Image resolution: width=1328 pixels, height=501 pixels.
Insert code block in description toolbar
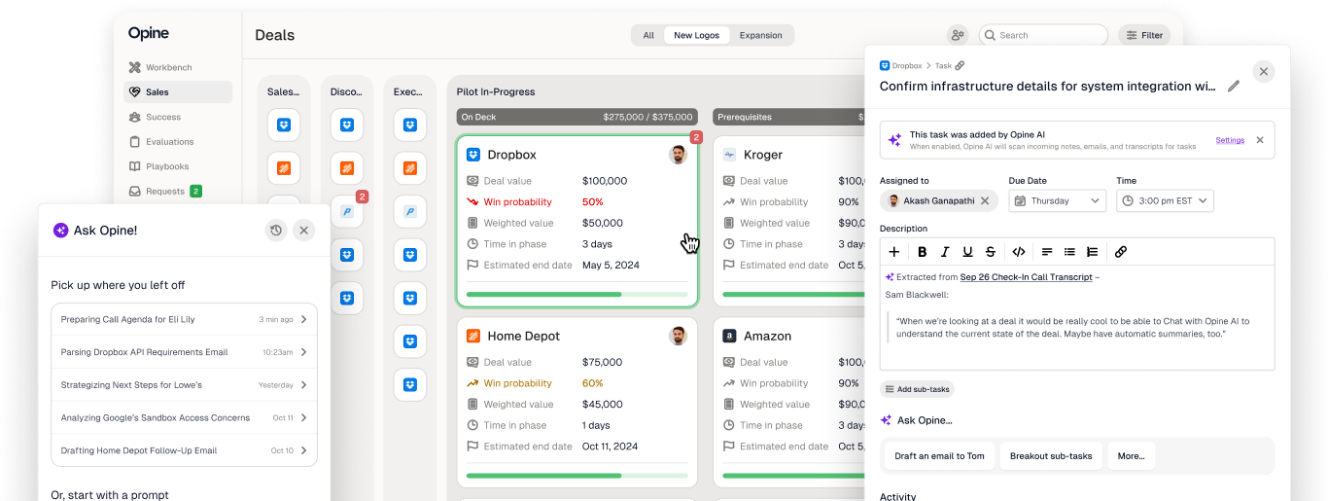coord(1018,252)
